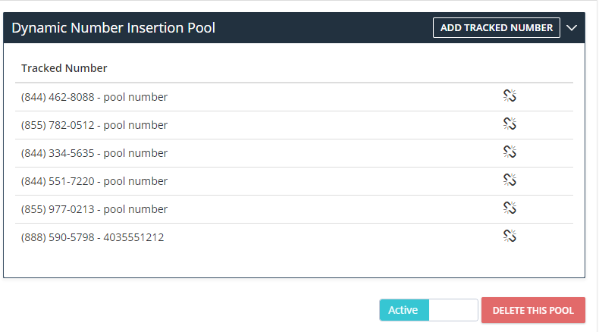599x332 pixels.
Task: Unlink tracked number (844) 334-5635
Action: pos(510,152)
